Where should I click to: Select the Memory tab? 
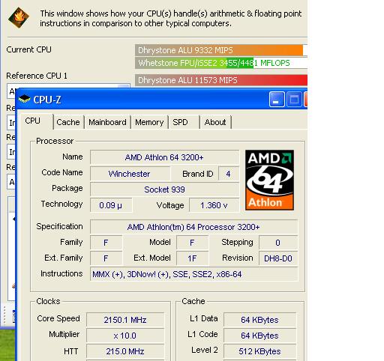tap(149, 122)
